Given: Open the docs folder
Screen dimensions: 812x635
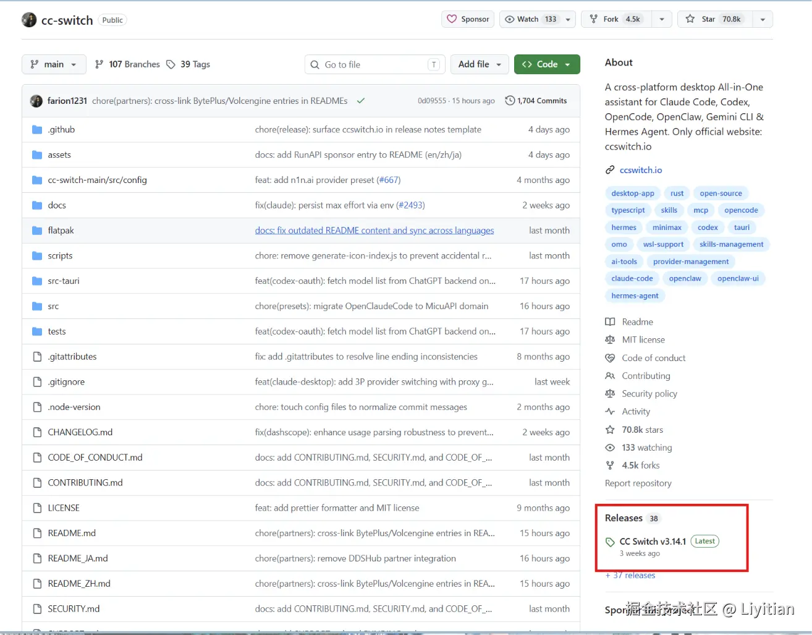Looking at the screenshot, I should [x=57, y=205].
